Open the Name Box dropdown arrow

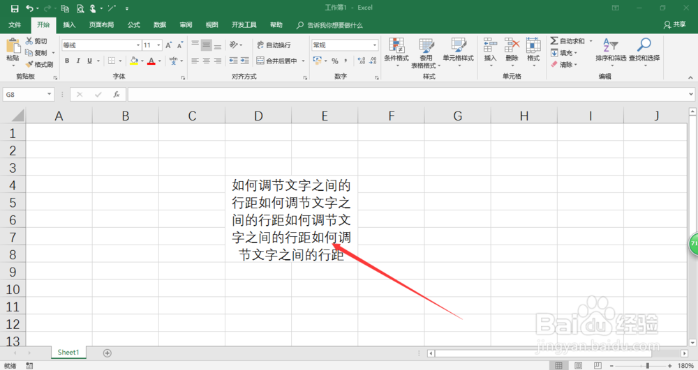pyautogui.click(x=49, y=95)
